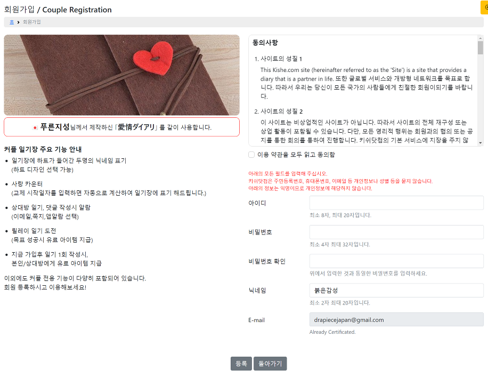
Task: Focus the 비밀번호 확인 input field
Action: [396, 261]
